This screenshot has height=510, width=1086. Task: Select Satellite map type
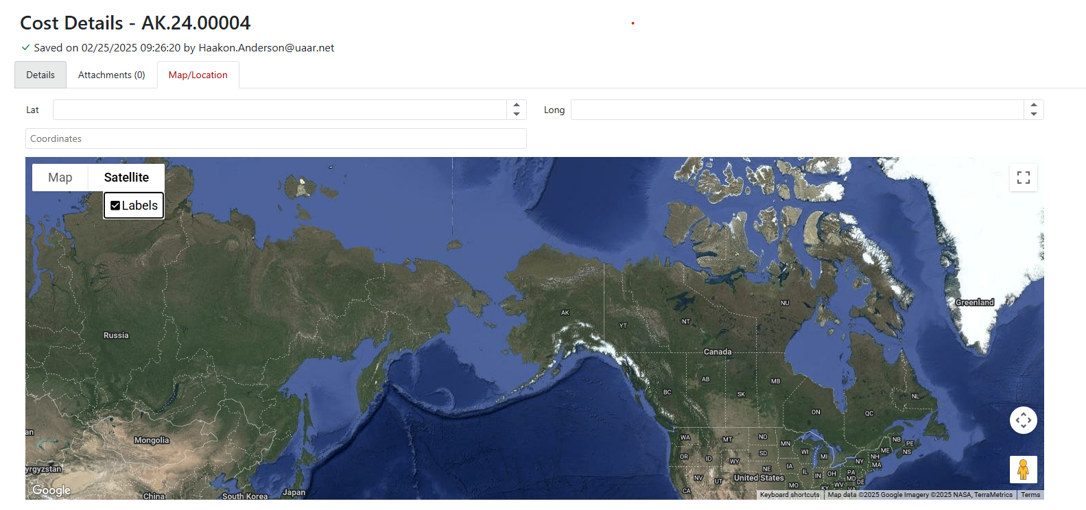click(x=126, y=178)
